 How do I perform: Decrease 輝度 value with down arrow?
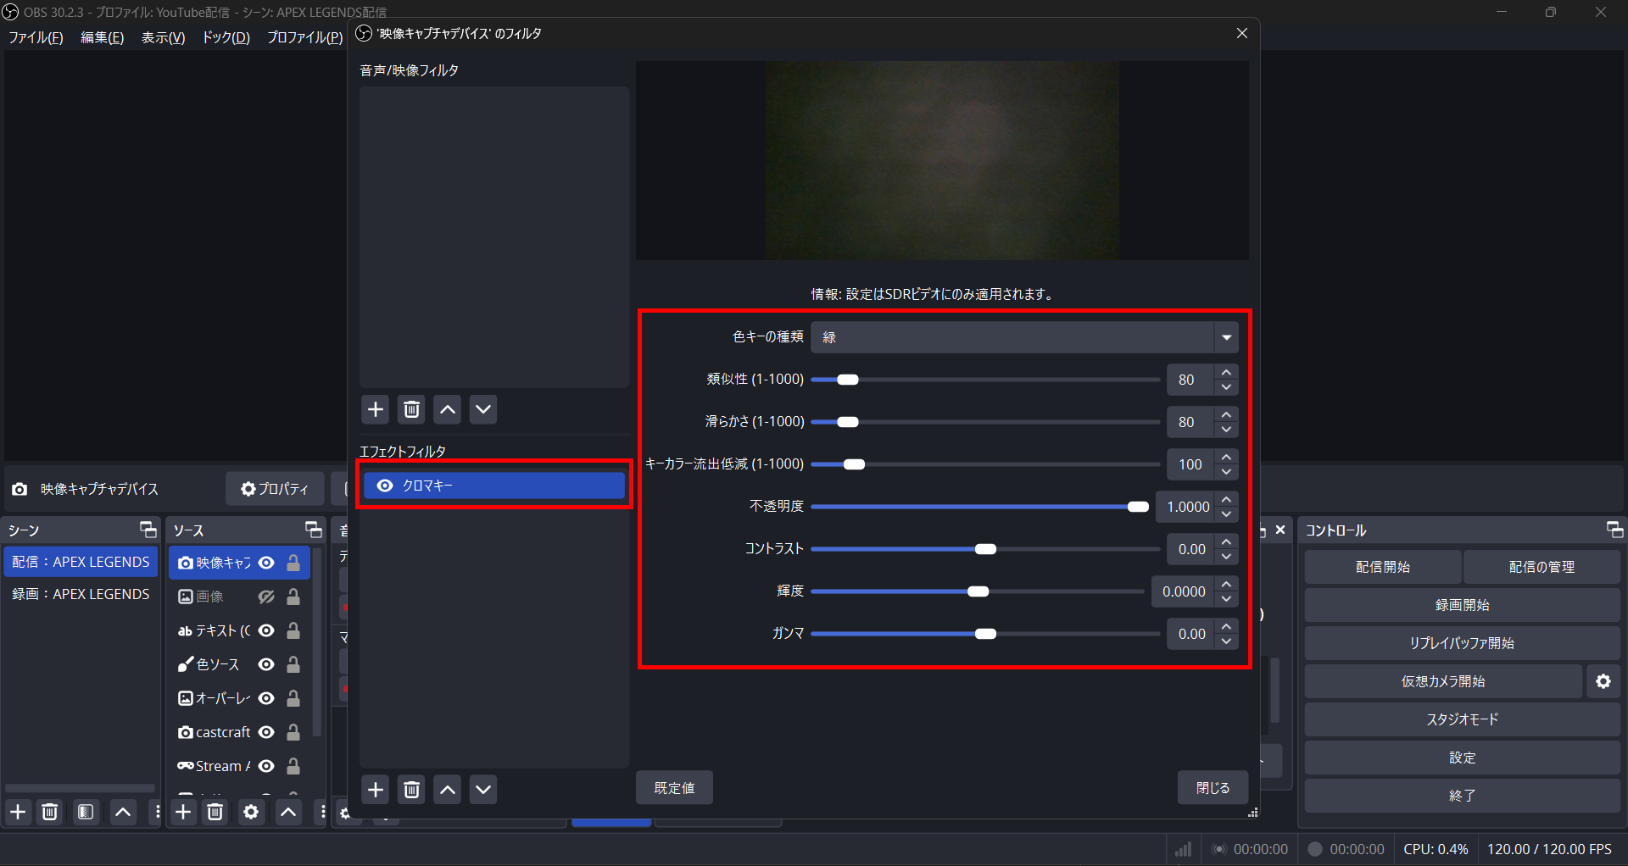point(1226,599)
